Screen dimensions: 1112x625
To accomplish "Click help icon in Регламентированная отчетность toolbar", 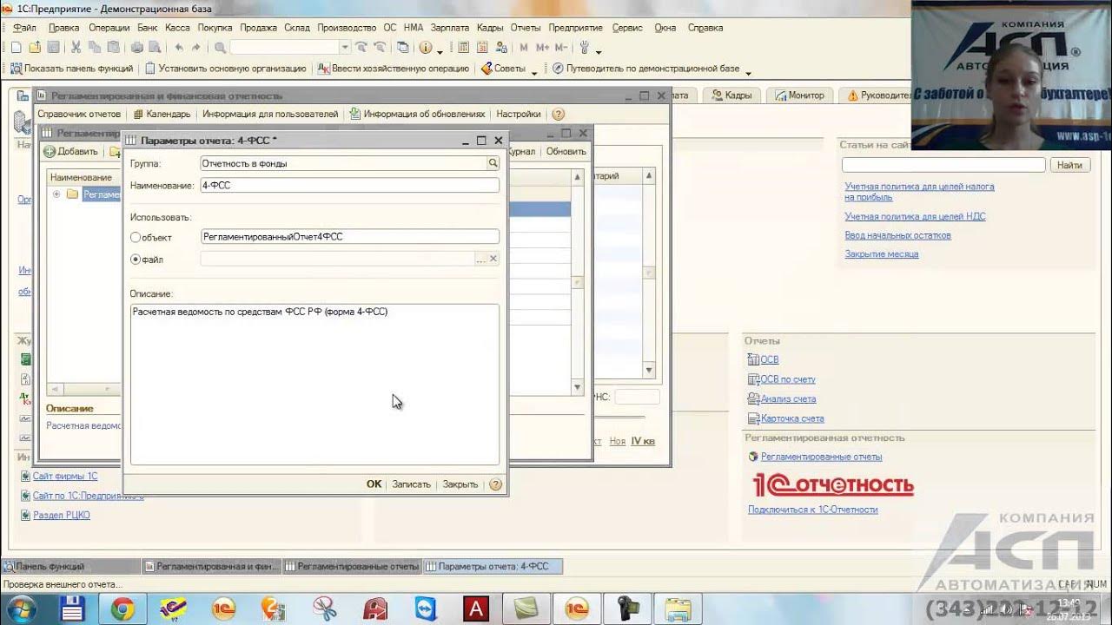I will coord(559,114).
